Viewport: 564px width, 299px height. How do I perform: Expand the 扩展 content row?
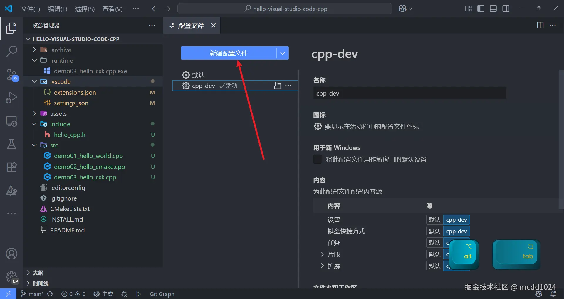pos(322,266)
